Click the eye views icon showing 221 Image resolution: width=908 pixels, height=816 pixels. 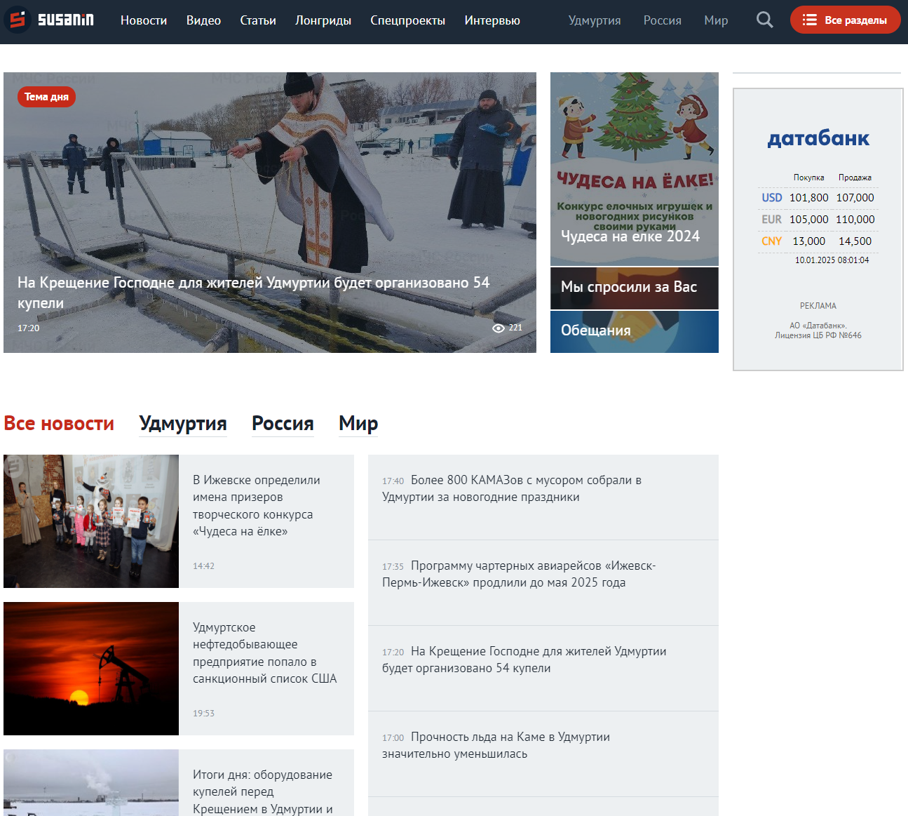[x=499, y=328]
